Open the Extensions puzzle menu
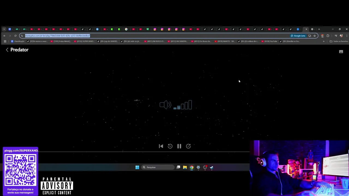 328,36
